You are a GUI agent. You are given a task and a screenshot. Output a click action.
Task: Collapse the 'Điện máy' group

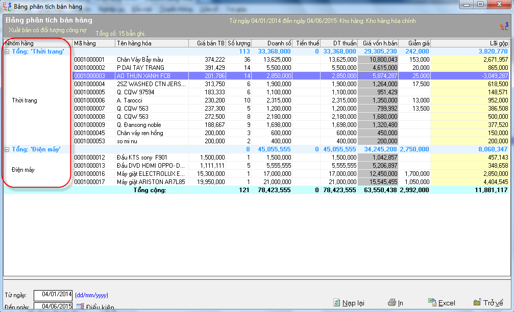[7, 149]
